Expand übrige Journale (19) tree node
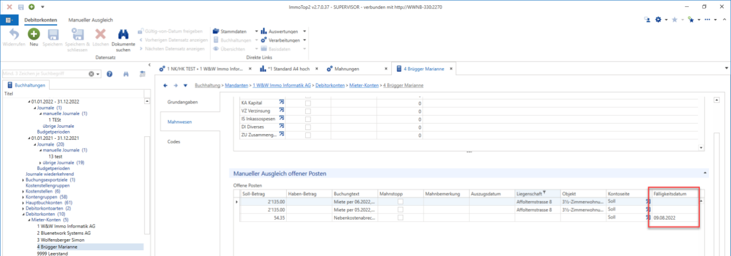The image size is (731, 256). pyautogui.click(x=40, y=163)
